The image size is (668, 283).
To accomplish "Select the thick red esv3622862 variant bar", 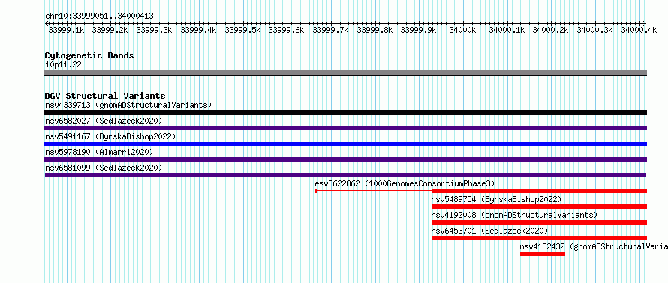I will tap(540, 191).
